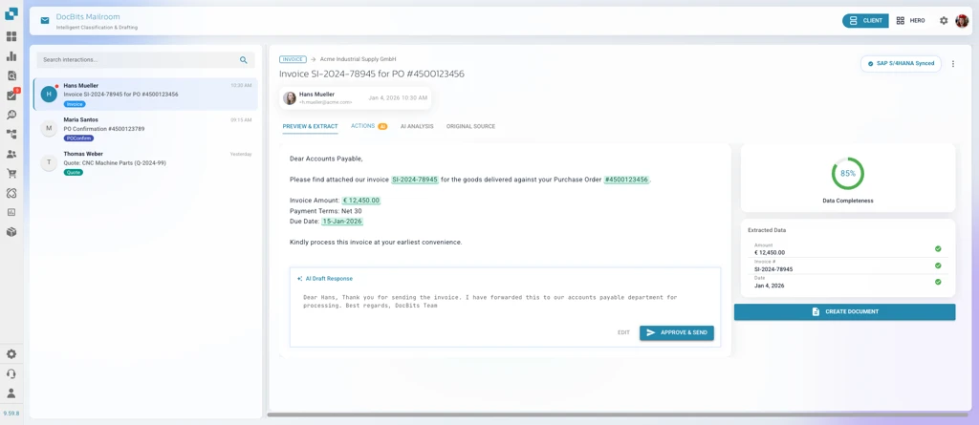Open user profile avatar menu
This screenshot has height=425, width=979.
tap(962, 21)
